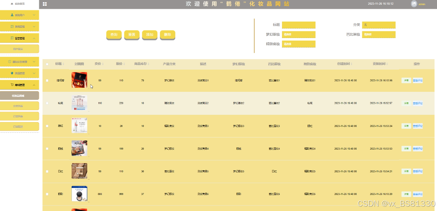Open 详情 for the 睫毛膏 row
This screenshot has width=437, height=211.
tap(406, 80)
